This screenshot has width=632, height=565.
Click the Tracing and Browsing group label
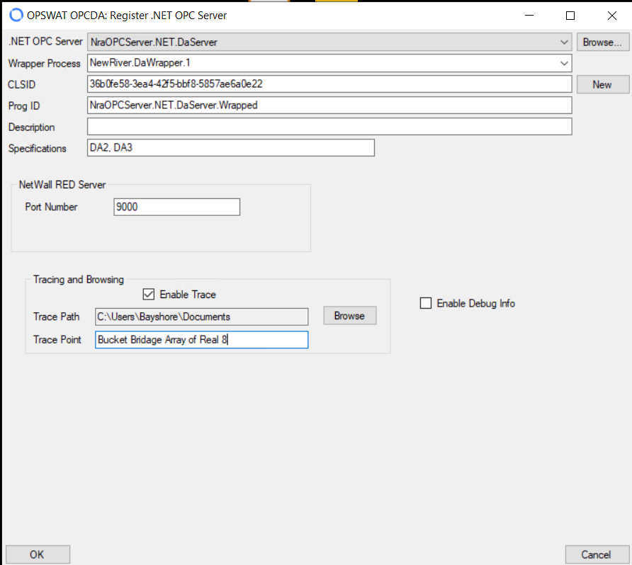click(x=78, y=280)
